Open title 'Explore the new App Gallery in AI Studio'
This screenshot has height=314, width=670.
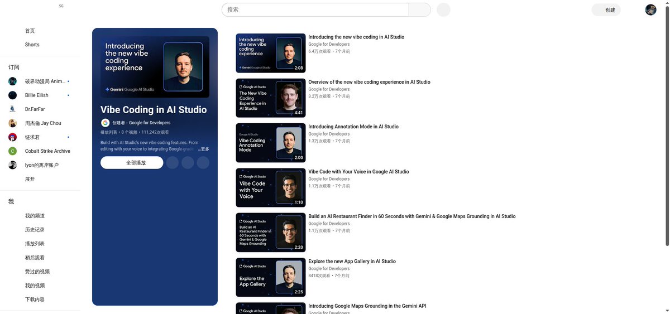click(352, 261)
